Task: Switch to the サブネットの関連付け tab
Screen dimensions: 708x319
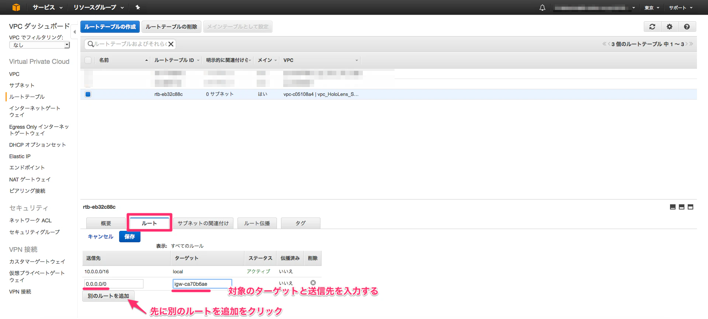Action: point(203,223)
